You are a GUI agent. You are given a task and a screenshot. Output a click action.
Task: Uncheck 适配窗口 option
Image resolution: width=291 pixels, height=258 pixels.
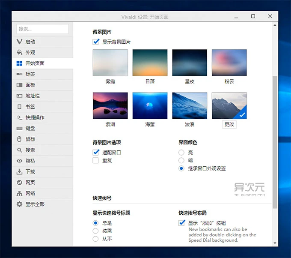[x=96, y=153]
